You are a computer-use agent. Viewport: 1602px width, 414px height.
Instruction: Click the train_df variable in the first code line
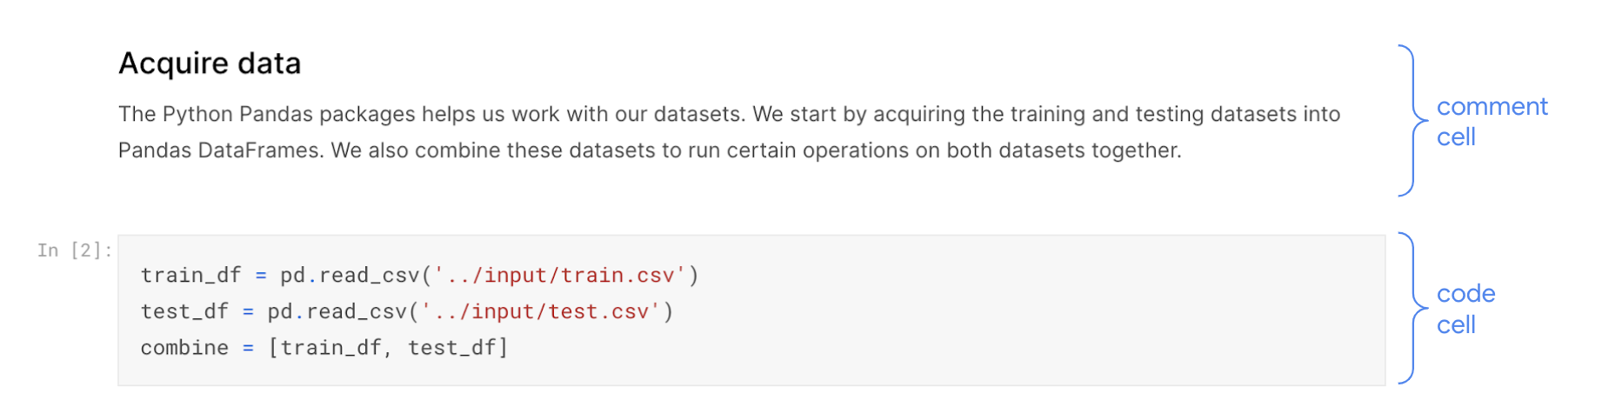(x=190, y=276)
